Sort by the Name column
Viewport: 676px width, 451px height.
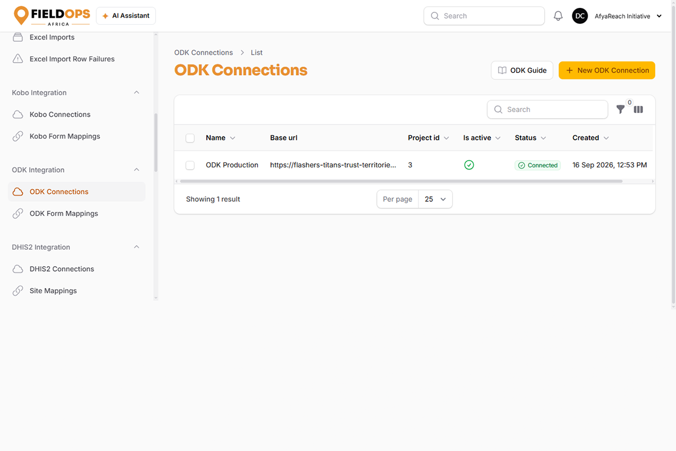(x=220, y=138)
